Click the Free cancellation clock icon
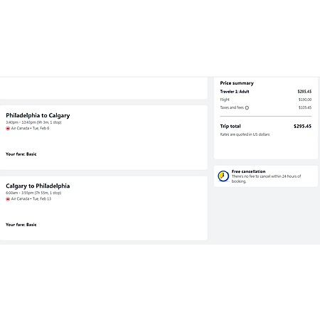This screenshot has width=320, height=320. (223, 176)
